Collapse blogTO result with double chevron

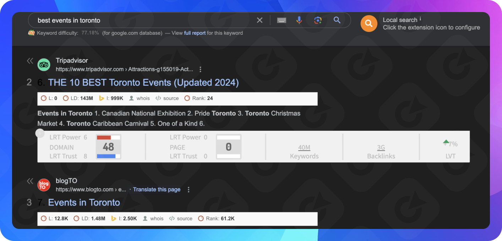tap(30, 181)
